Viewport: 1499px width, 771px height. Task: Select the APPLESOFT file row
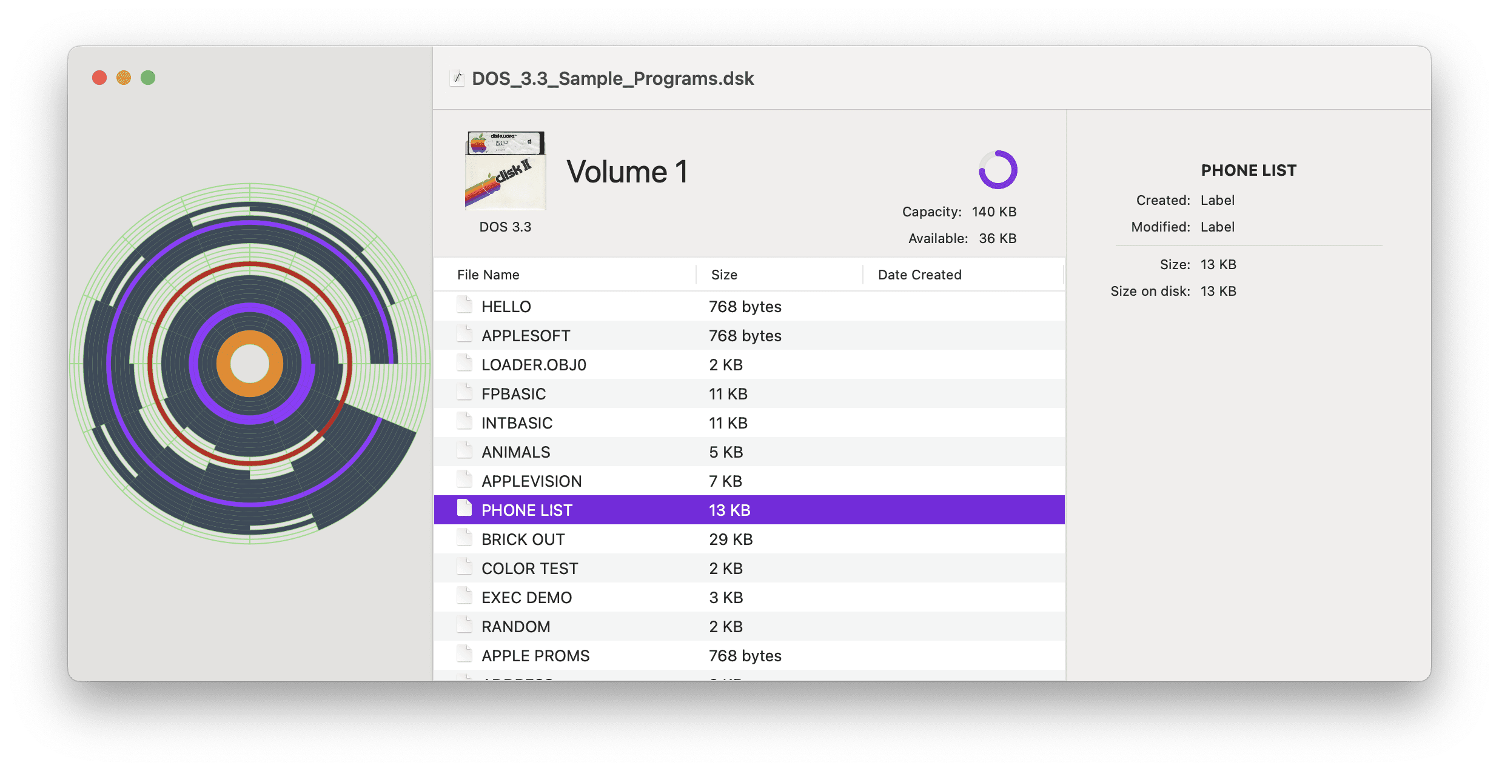(749, 335)
